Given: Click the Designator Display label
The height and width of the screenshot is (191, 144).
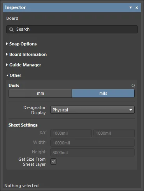Looking at the screenshot, I should click(35, 110).
